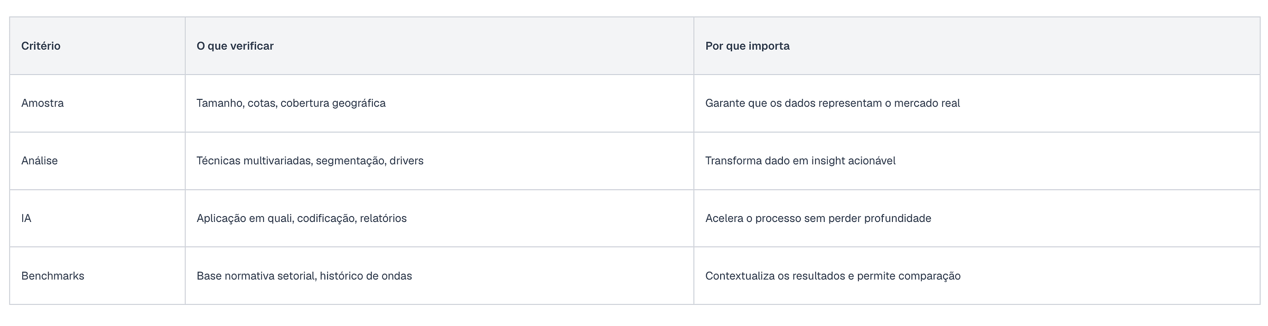Click histórico de ondas text
The width and height of the screenshot is (1268, 326).
click(366, 276)
